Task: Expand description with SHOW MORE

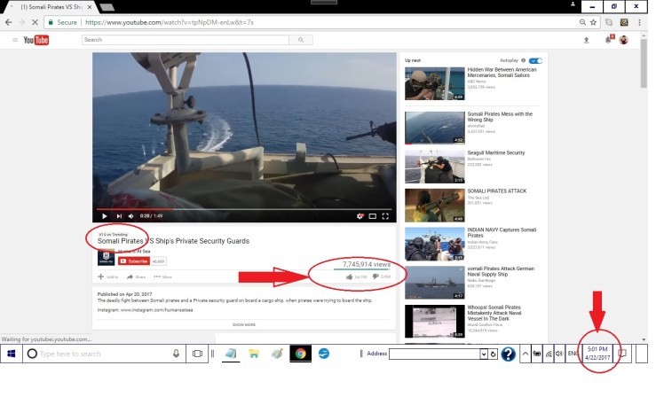Action: point(244,324)
